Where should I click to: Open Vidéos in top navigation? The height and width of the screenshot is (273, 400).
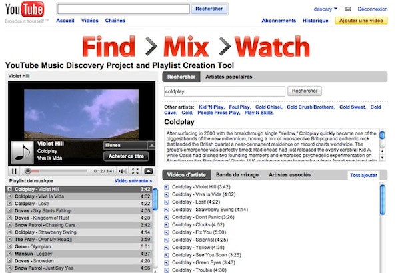90,21
